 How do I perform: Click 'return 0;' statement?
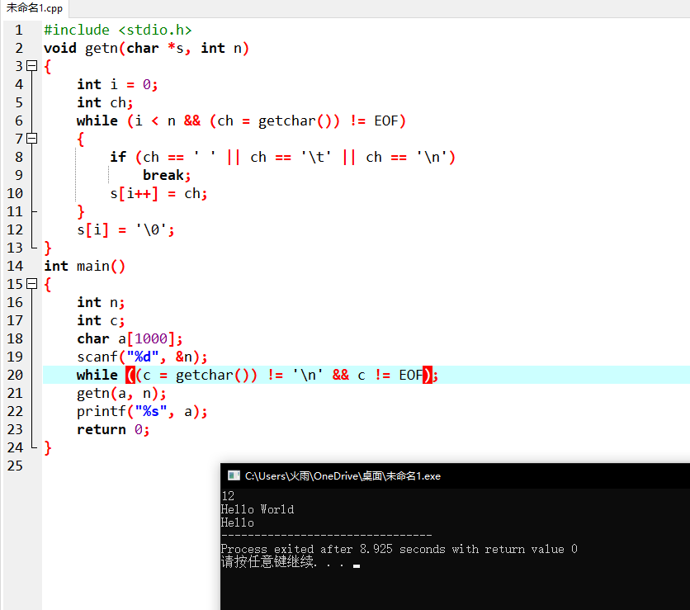(x=113, y=429)
